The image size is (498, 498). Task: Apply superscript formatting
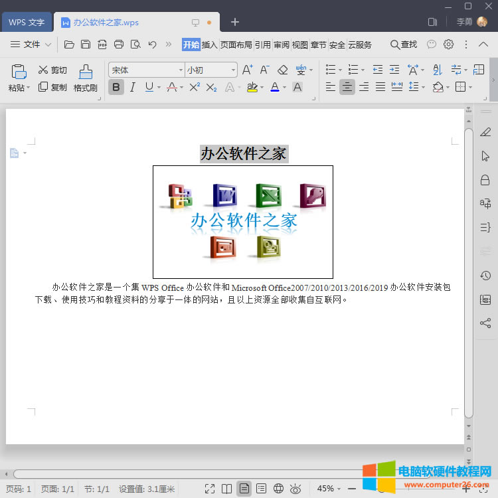pos(195,87)
